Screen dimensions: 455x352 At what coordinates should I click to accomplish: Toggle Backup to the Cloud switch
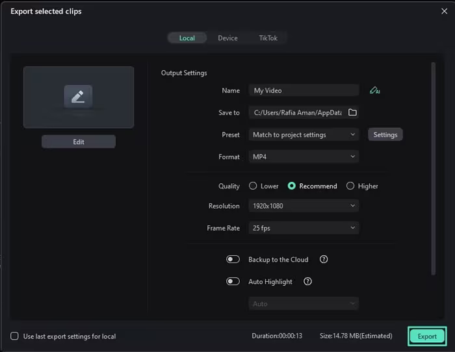pyautogui.click(x=233, y=260)
